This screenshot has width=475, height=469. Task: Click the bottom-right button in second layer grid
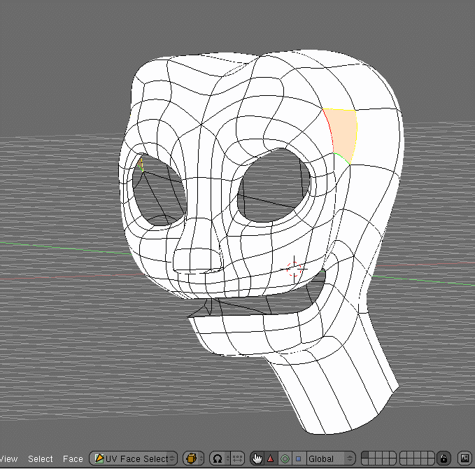tap(431, 463)
